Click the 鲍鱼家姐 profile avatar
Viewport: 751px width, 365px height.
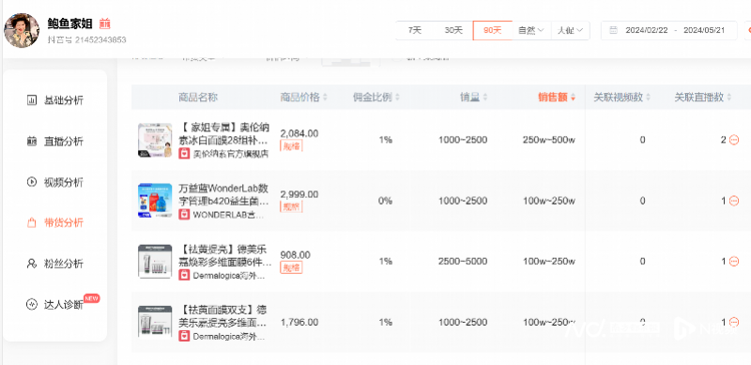click(x=22, y=30)
